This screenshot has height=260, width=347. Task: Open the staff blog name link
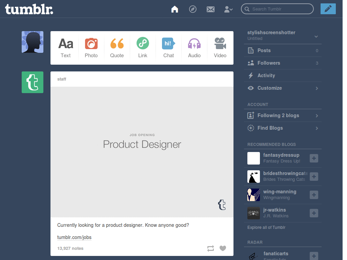62,79
